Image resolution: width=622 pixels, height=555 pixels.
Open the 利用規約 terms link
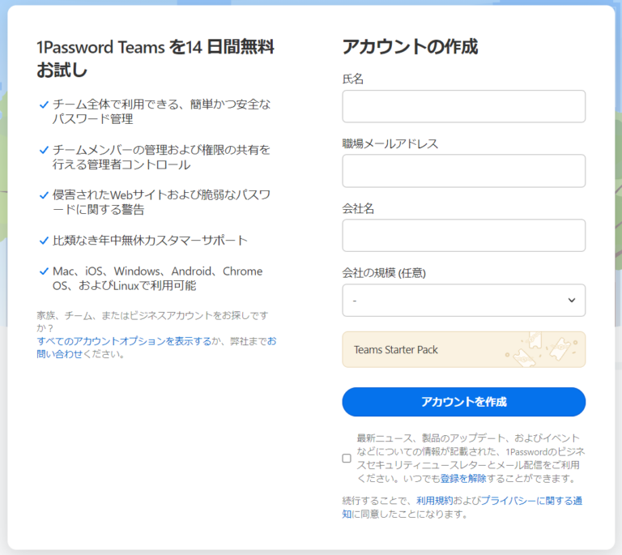(x=434, y=501)
